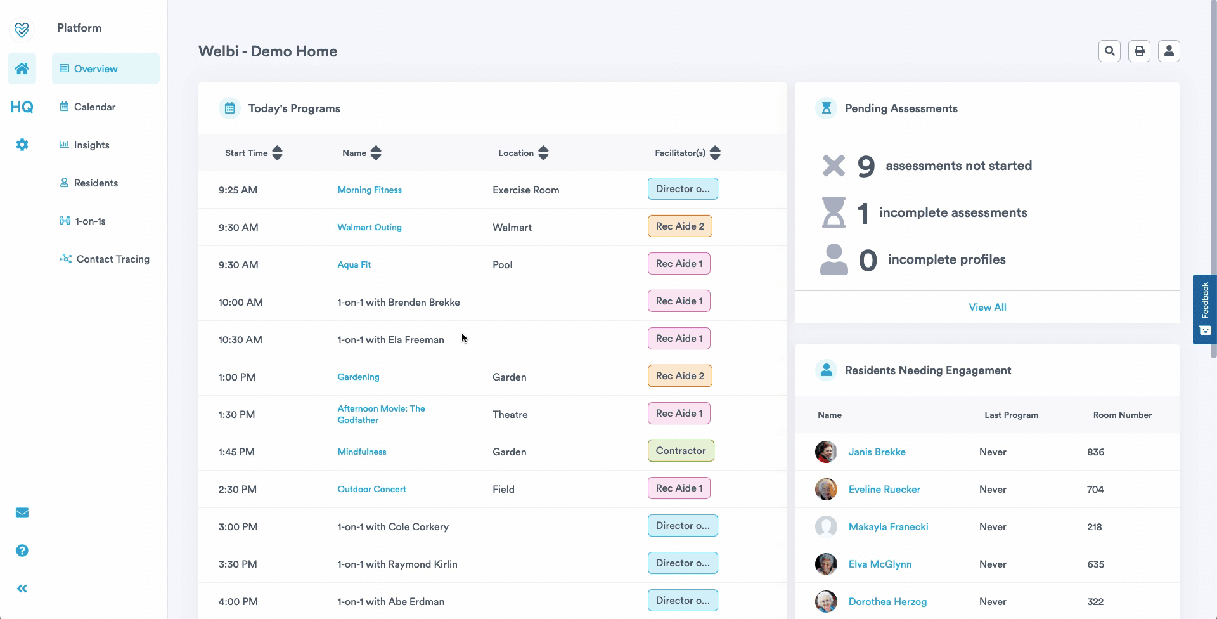This screenshot has width=1217, height=619.
Task: Click Rec Aide 1 tag on Outdoor Concert
Action: click(679, 488)
